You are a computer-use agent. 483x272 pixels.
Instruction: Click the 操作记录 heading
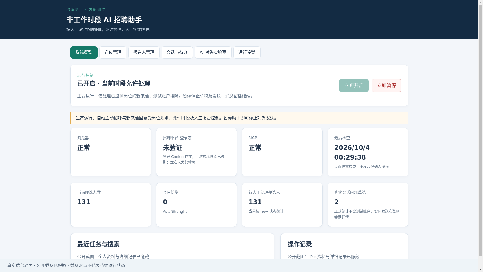300,244
